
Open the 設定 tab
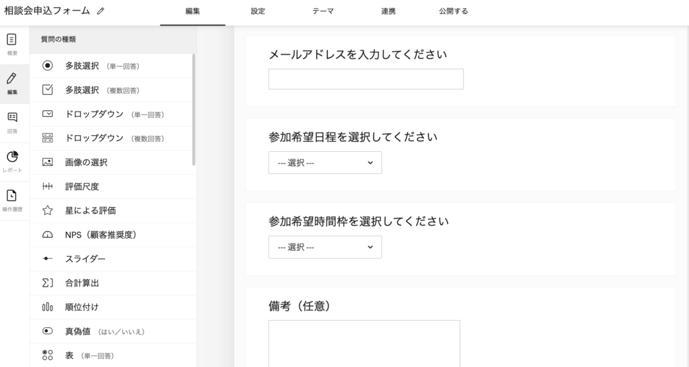(258, 11)
